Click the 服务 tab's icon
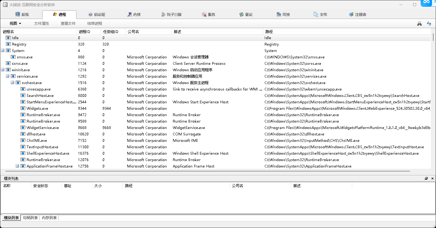The image size is (436, 228). tap(204, 14)
